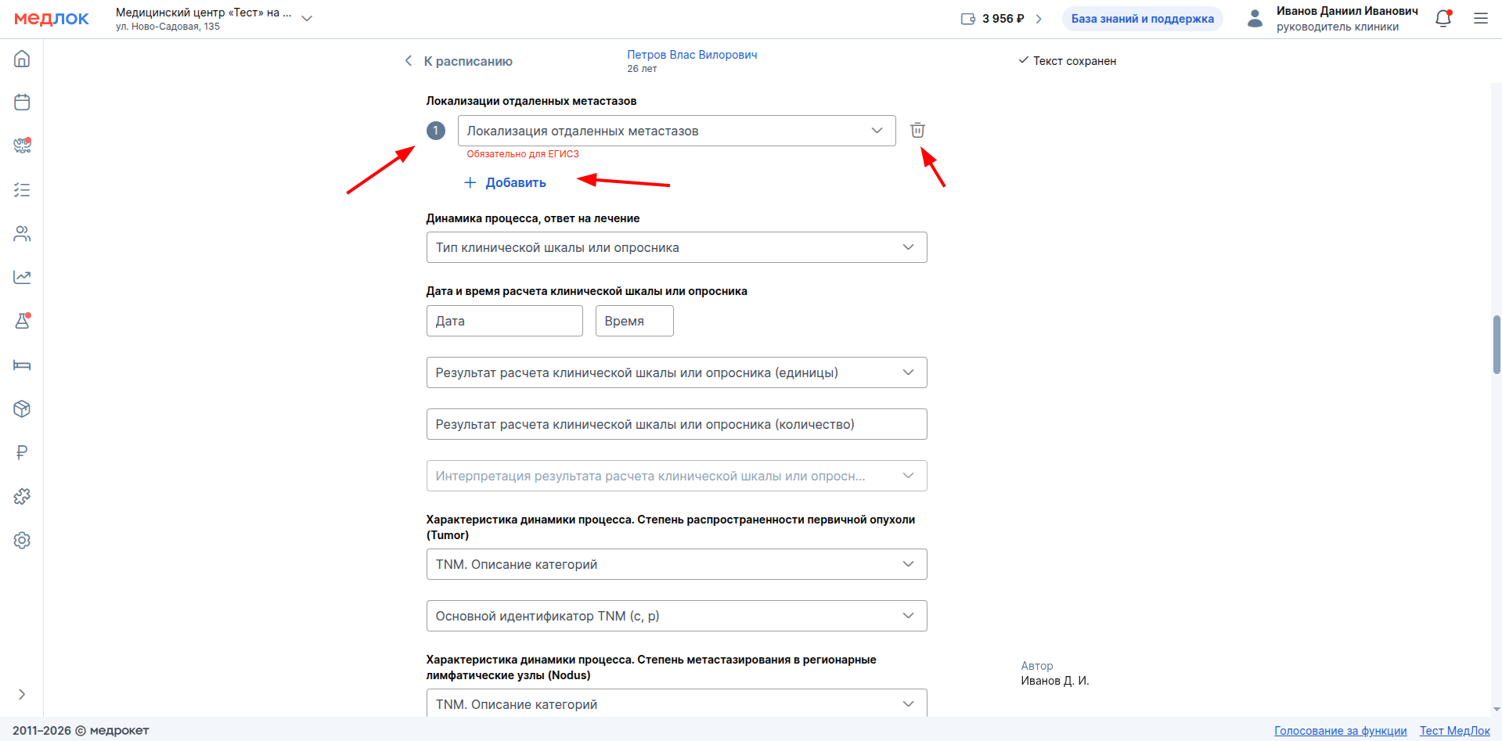Click the Дата input field
The image size is (1502, 741).
click(x=504, y=321)
